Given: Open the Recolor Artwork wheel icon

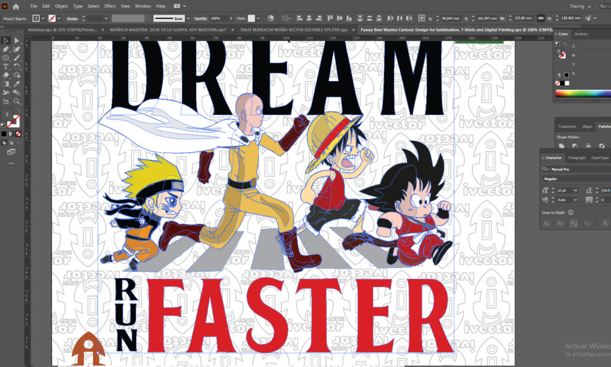Looking at the screenshot, I should 271,18.
